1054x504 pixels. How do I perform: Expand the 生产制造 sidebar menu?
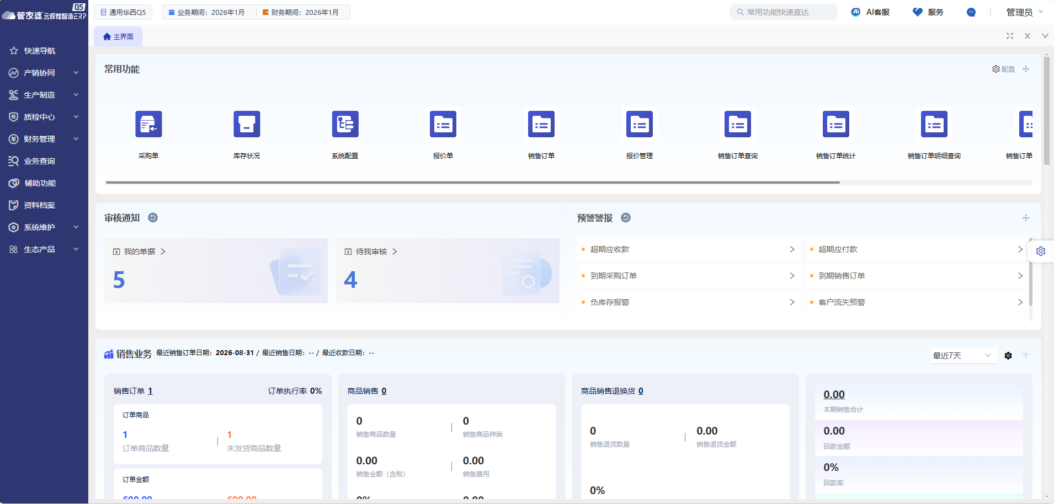(44, 95)
